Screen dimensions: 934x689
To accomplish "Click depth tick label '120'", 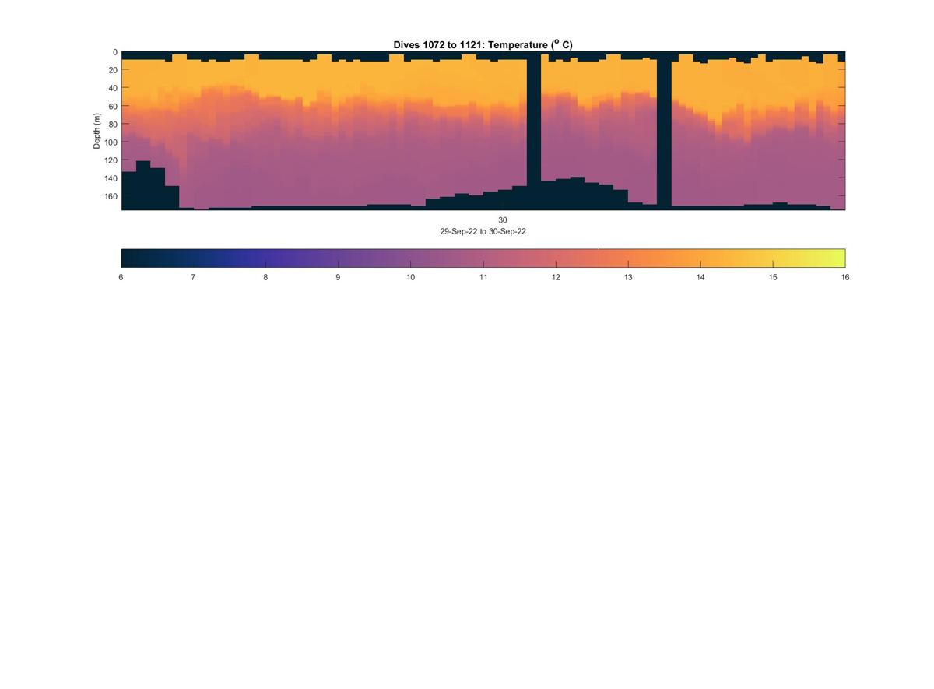I will coord(111,160).
